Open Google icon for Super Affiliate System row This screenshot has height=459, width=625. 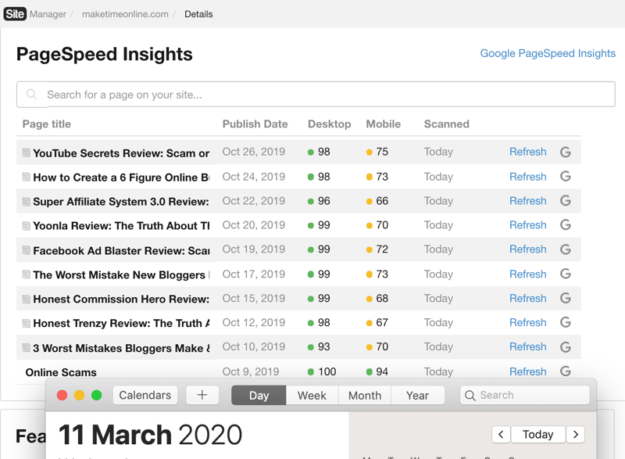[x=565, y=201]
